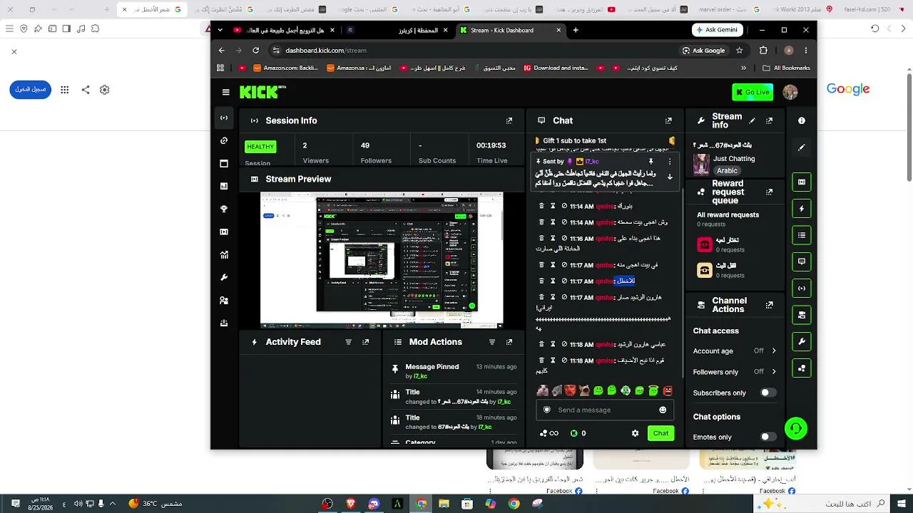Viewport: 913px width, 513px height.
Task: Expand Followers only setting
Action: (x=774, y=371)
